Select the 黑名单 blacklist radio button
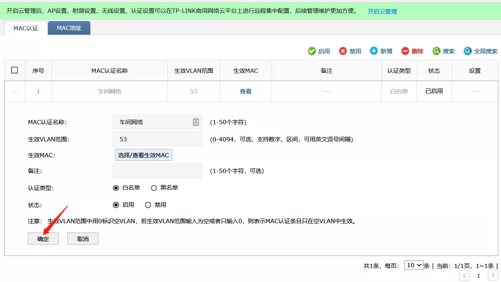The image size is (501, 282). [x=154, y=188]
